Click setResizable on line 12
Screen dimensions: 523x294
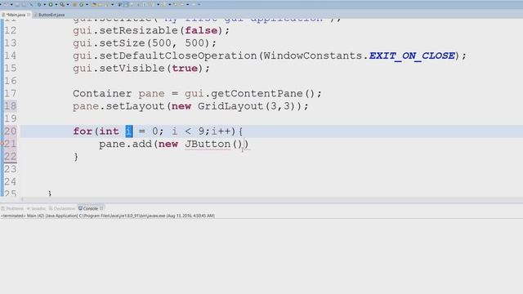click(x=139, y=31)
